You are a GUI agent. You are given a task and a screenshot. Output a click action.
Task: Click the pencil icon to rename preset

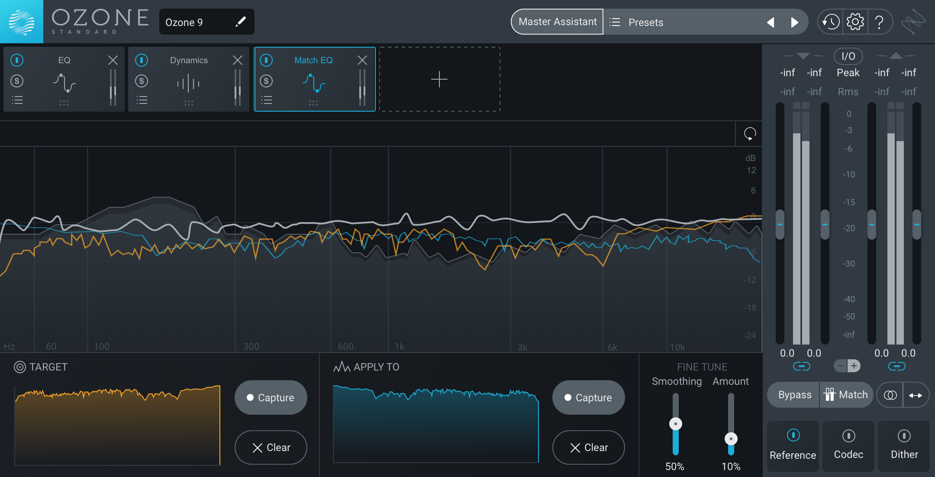pos(241,22)
